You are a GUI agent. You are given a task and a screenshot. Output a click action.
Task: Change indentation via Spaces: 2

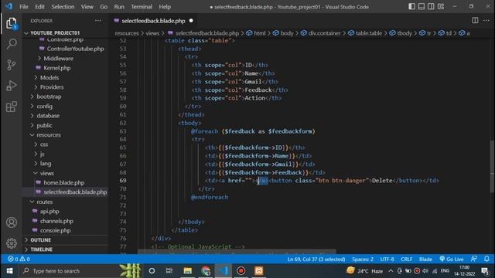[363, 259]
